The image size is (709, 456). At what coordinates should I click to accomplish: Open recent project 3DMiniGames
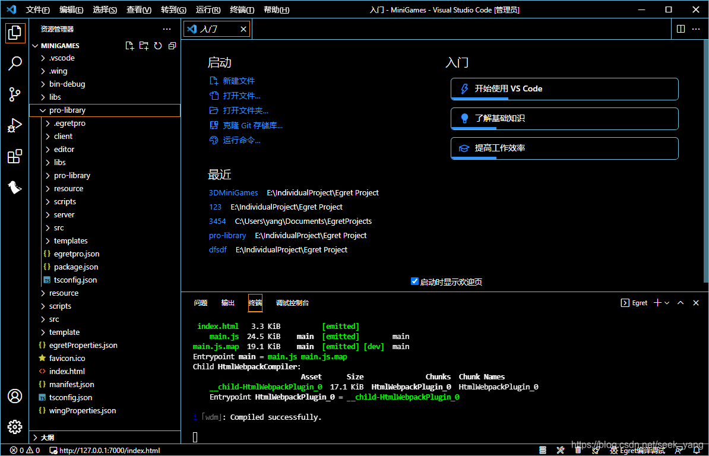(x=233, y=192)
